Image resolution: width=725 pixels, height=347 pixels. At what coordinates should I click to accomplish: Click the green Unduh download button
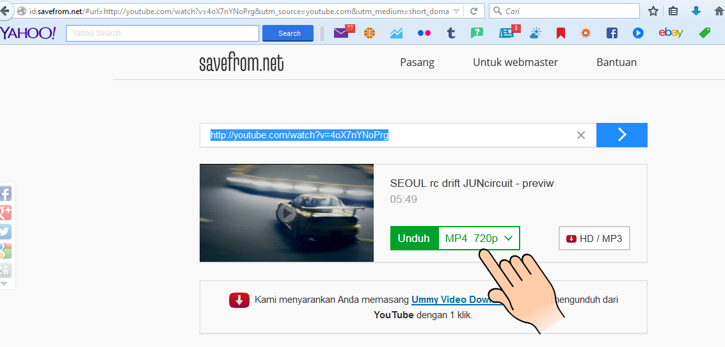point(414,238)
